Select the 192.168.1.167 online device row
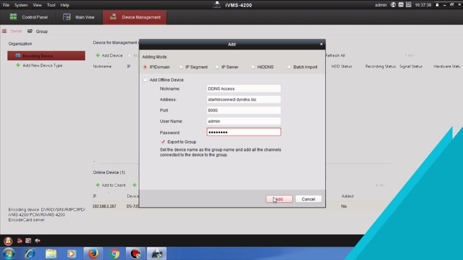The height and width of the screenshot is (260, 463). 231,206
